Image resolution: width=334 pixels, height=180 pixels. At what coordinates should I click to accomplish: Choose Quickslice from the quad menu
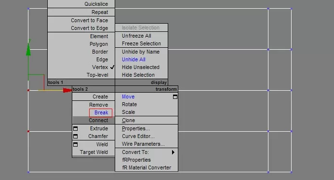click(96, 4)
